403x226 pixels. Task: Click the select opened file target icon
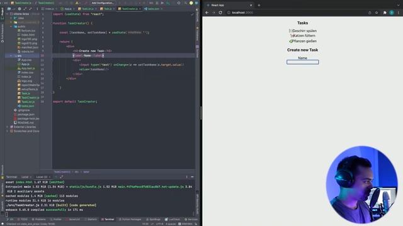(x=20, y=9)
